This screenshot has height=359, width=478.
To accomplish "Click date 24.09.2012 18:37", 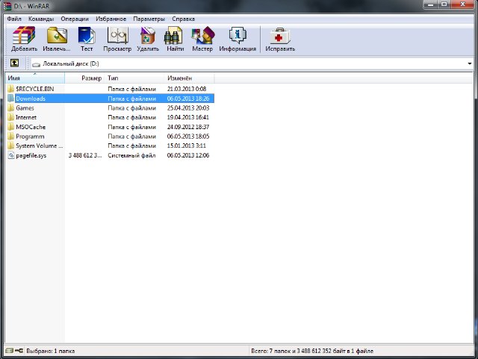I will [188, 127].
